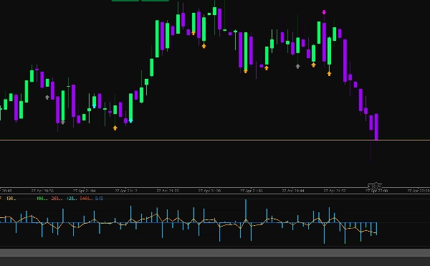
Task: Click the '22 Apr 20:56' time axis label
Action: (42, 191)
